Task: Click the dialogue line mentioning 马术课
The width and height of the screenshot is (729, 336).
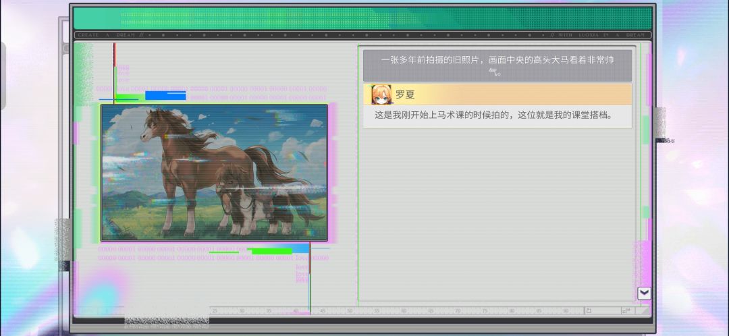Action: 493,115
